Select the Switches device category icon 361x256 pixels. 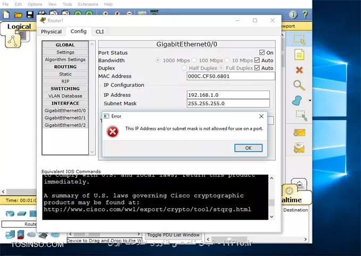22,213
